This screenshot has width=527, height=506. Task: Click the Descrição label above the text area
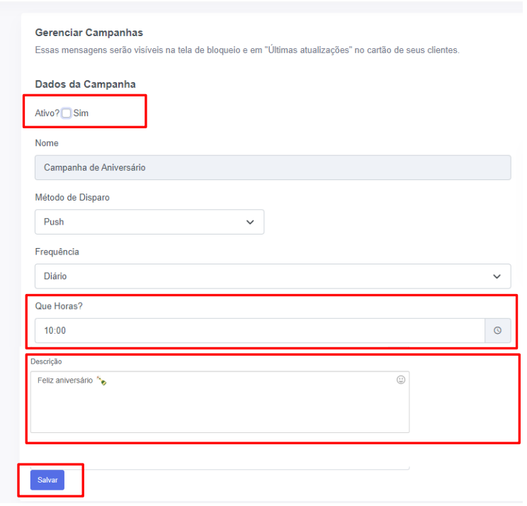(x=46, y=361)
